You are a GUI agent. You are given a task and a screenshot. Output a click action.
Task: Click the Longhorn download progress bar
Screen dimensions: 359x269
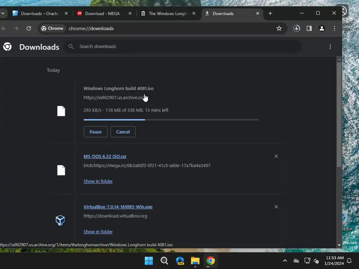click(171, 120)
